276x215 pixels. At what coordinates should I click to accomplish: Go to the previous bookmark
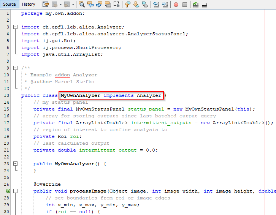point(128,4)
